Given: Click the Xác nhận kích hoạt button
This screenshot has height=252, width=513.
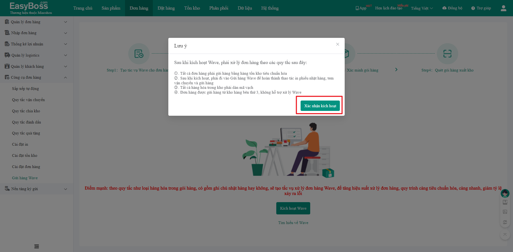Looking at the screenshot, I should pyautogui.click(x=320, y=106).
